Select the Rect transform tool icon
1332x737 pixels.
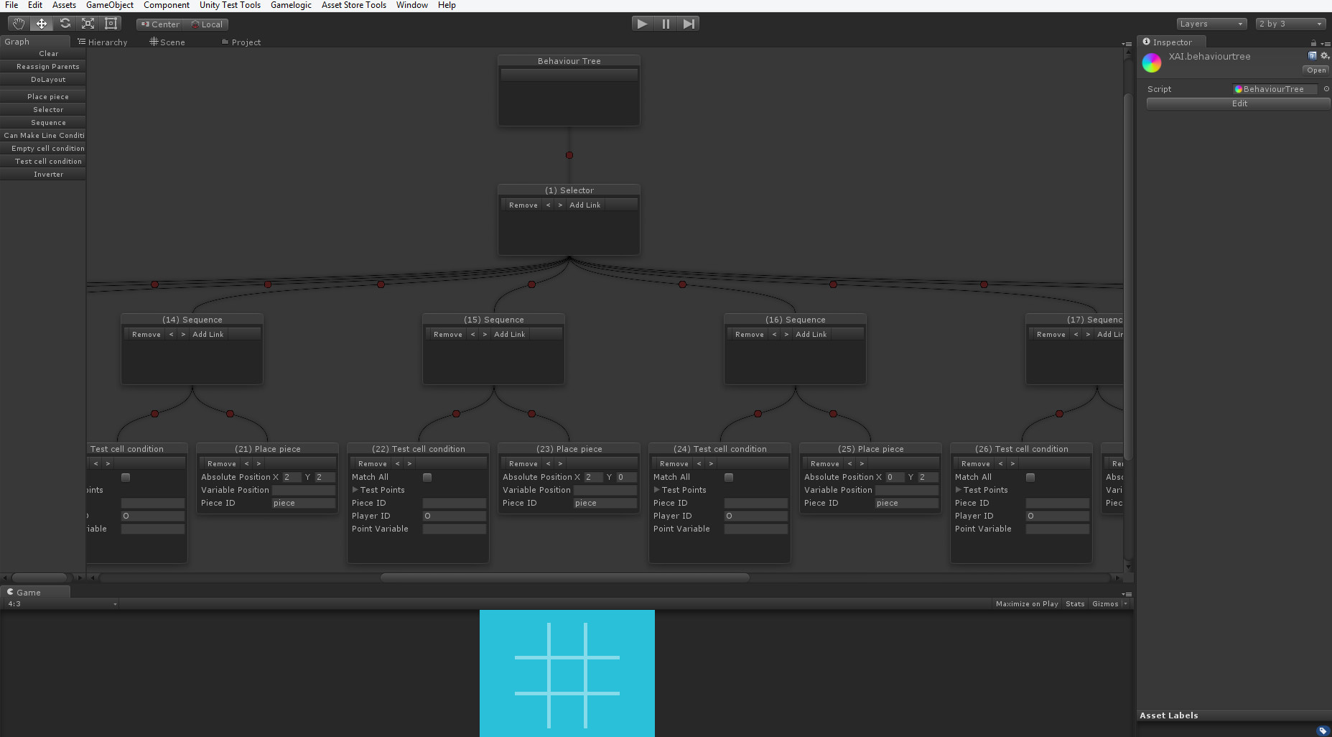[x=111, y=24]
